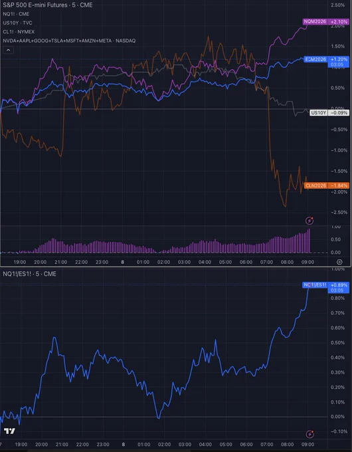The image size is (352, 452).
Task: Click the 2.50% level on the upper price scale
Action: click(337, 5)
